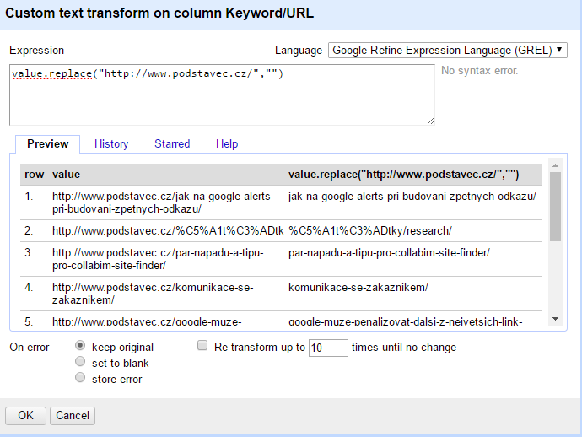This screenshot has height=437, width=582.
Task: Click the row number '3.' cell
Action: point(29,253)
